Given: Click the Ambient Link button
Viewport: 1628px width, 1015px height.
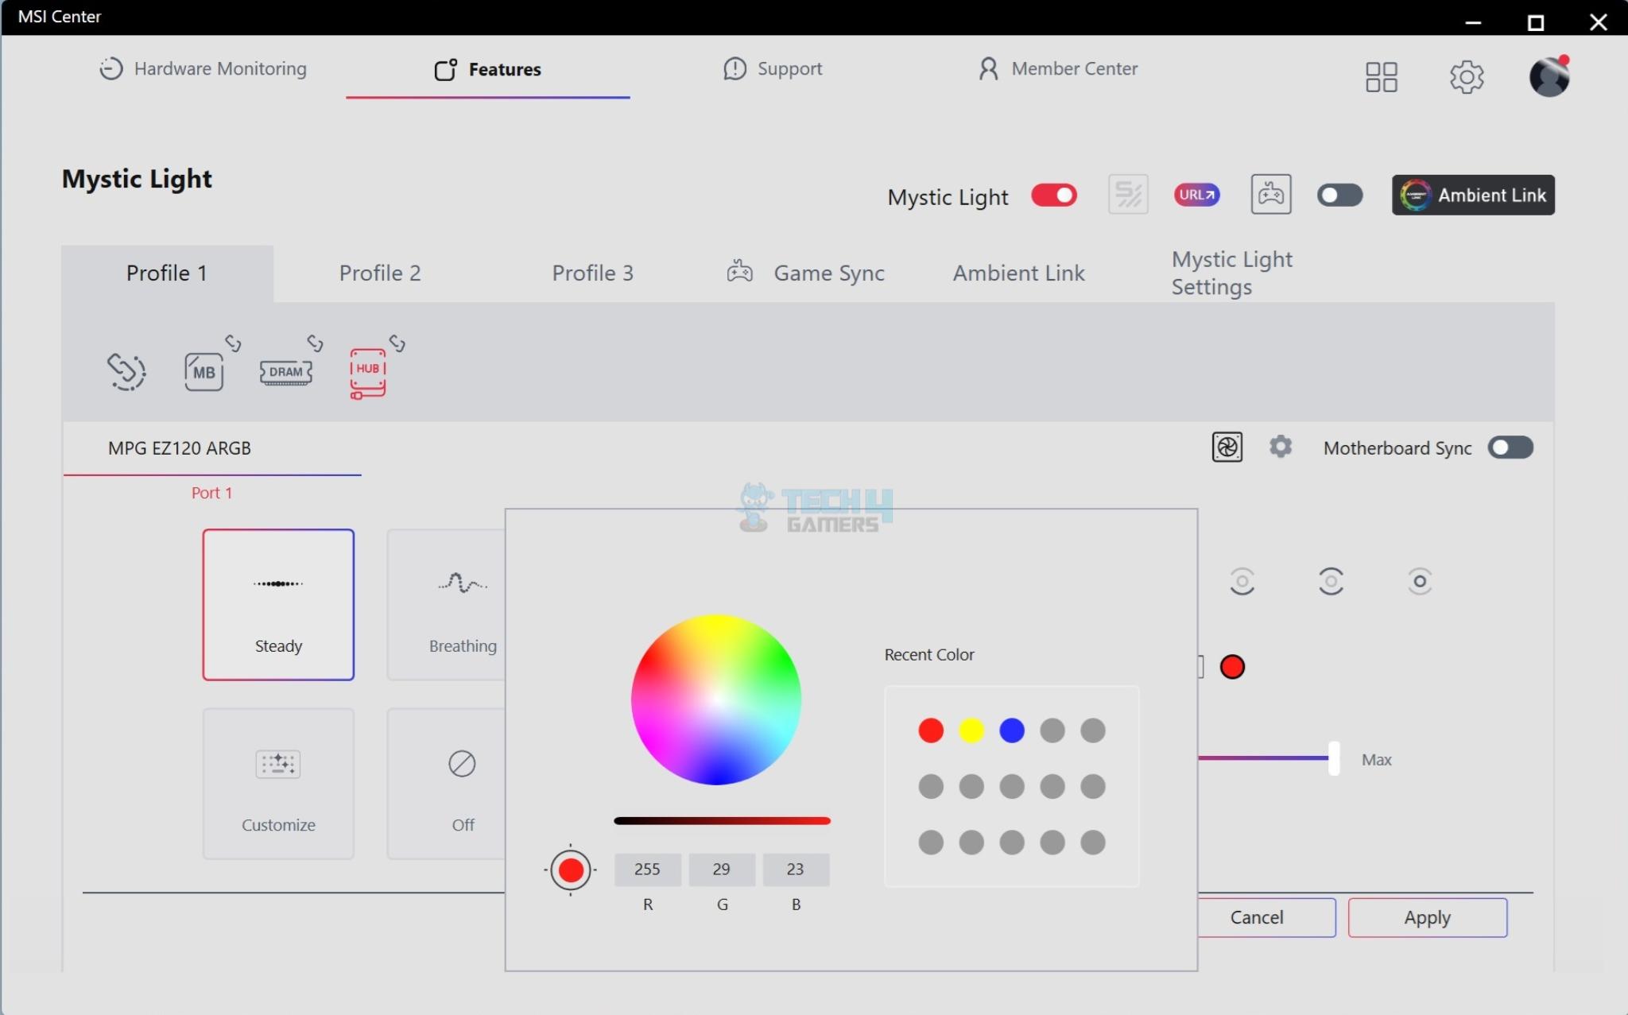Looking at the screenshot, I should [1472, 196].
